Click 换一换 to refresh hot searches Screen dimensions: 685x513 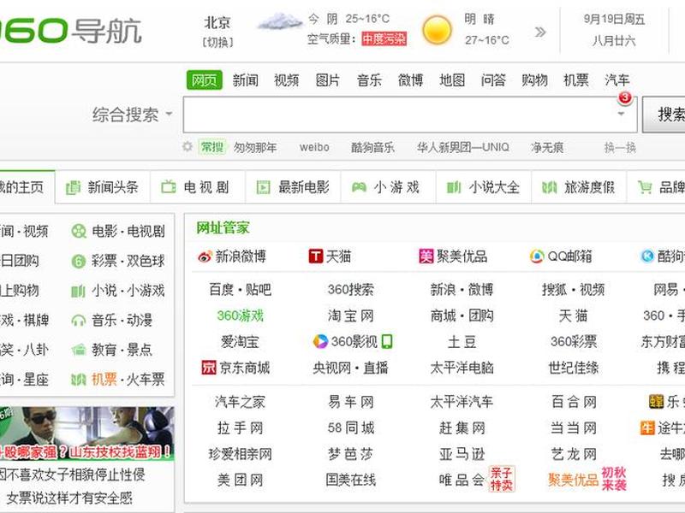click(x=620, y=147)
